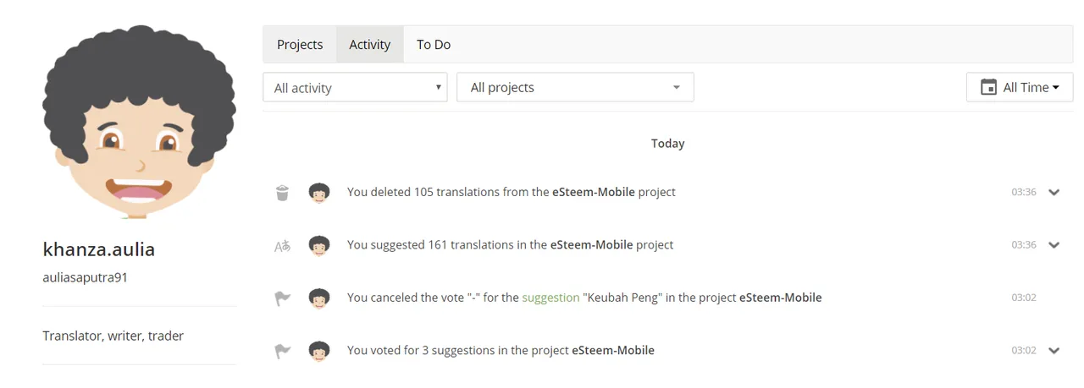Click the trash icon beside deleted translations entry
This screenshot has width=1084, height=388.
click(x=282, y=193)
